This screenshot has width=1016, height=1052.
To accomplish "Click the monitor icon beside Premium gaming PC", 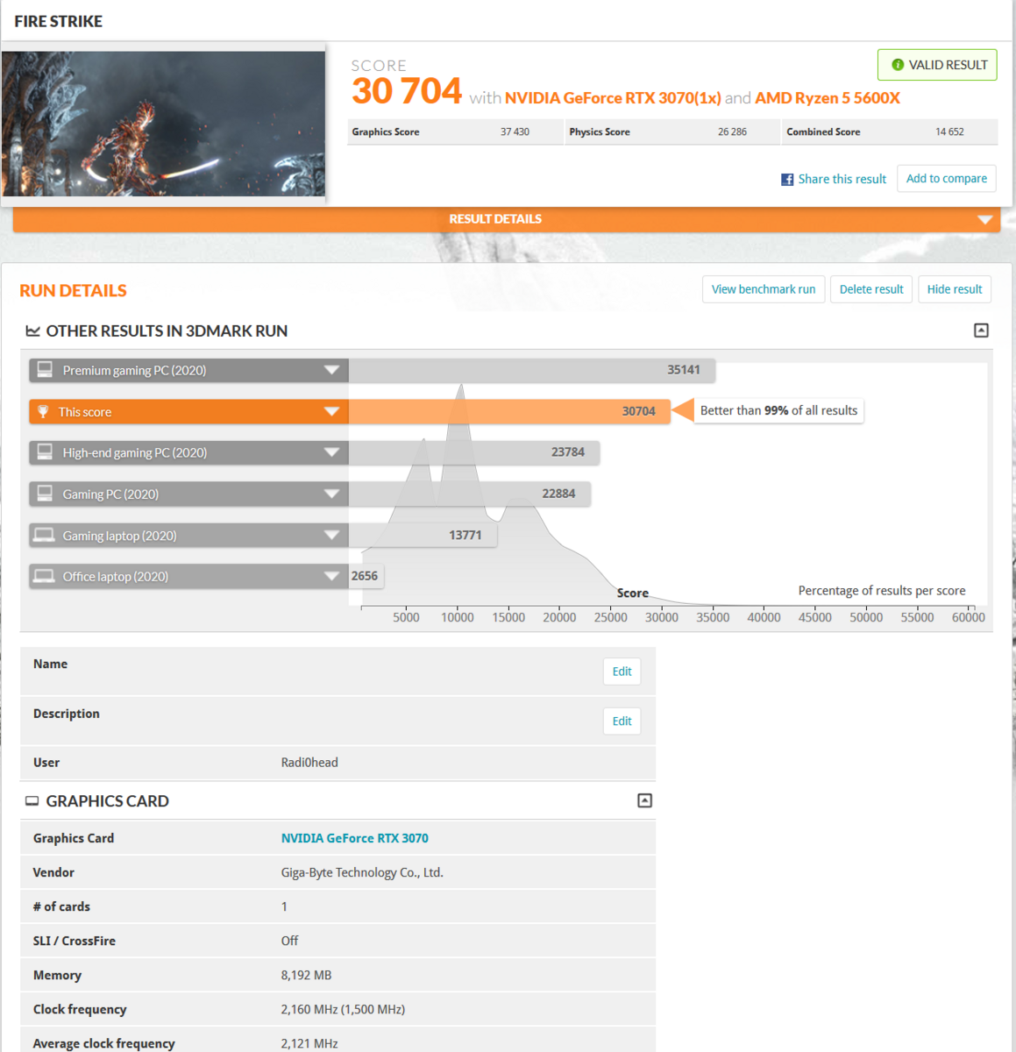I will coord(45,370).
